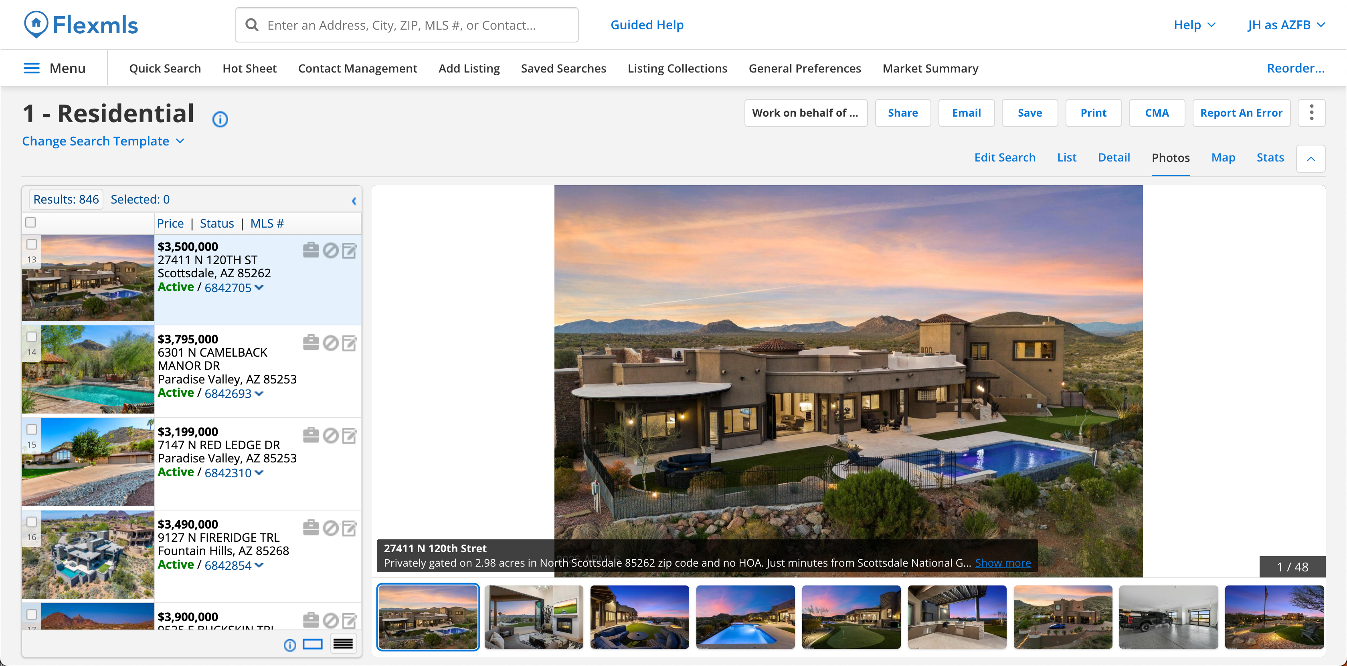Click briefcase icon for 27411 N 120TH ST
The width and height of the screenshot is (1347, 666).
click(x=311, y=250)
